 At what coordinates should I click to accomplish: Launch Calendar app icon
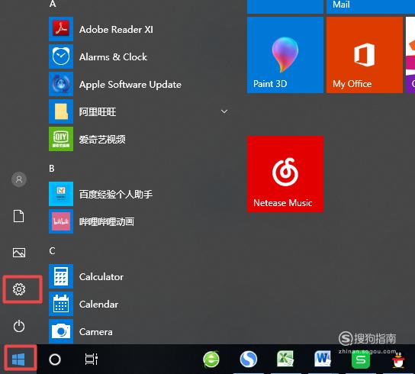pyautogui.click(x=61, y=304)
